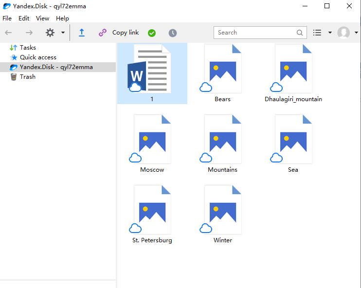Open the Edit menu
Image resolution: width=361 pixels, height=288 pixels.
[x=24, y=18]
